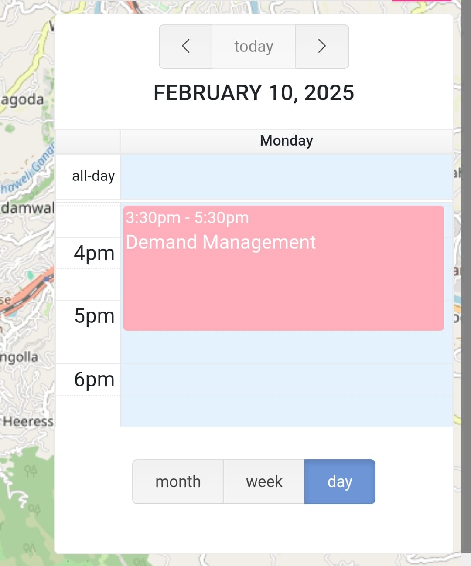Click the 6pm time label

94,380
